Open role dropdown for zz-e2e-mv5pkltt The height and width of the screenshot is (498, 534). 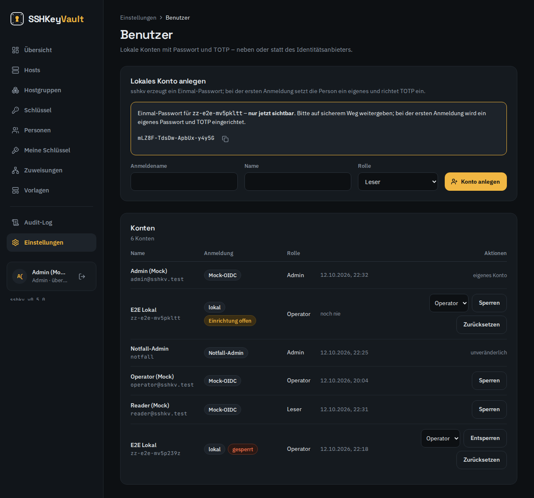449,303
